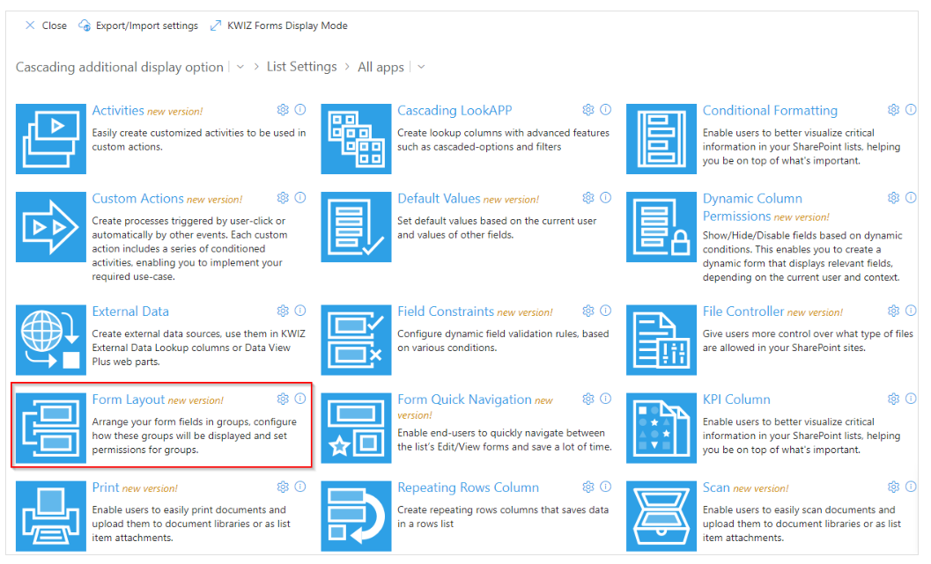The width and height of the screenshot is (931, 564).
Task: Open settings gear for External Data
Action: (x=283, y=311)
